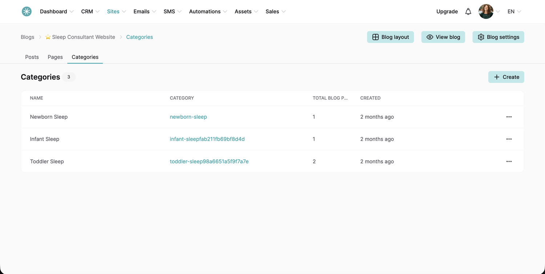Select the Categories tab
This screenshot has width=545, height=274.
(85, 57)
